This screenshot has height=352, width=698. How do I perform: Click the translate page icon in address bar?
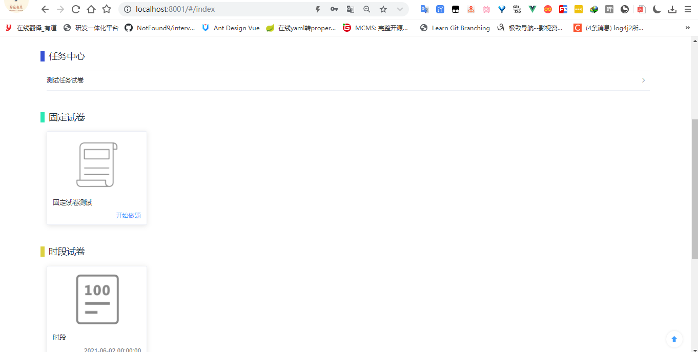(351, 9)
